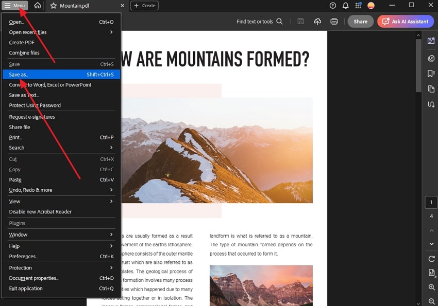Click the Share button

point(360,22)
